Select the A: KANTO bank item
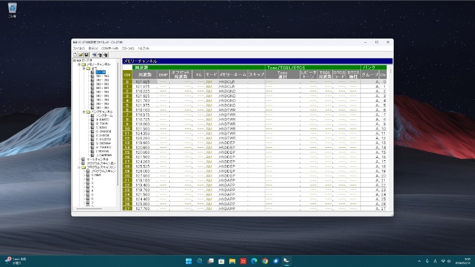Screen dimensions: 475x267 tap(102, 119)
